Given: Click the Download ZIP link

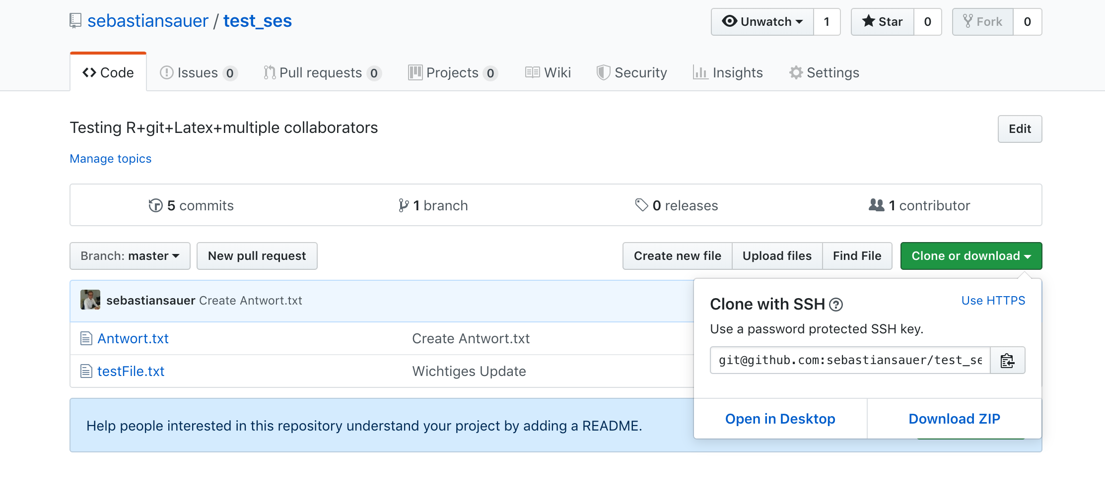Looking at the screenshot, I should pos(954,419).
